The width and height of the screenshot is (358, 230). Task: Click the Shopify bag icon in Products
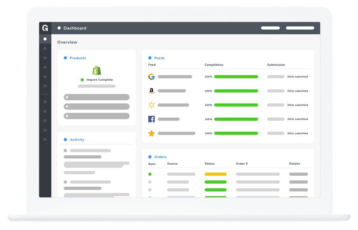pos(97,70)
